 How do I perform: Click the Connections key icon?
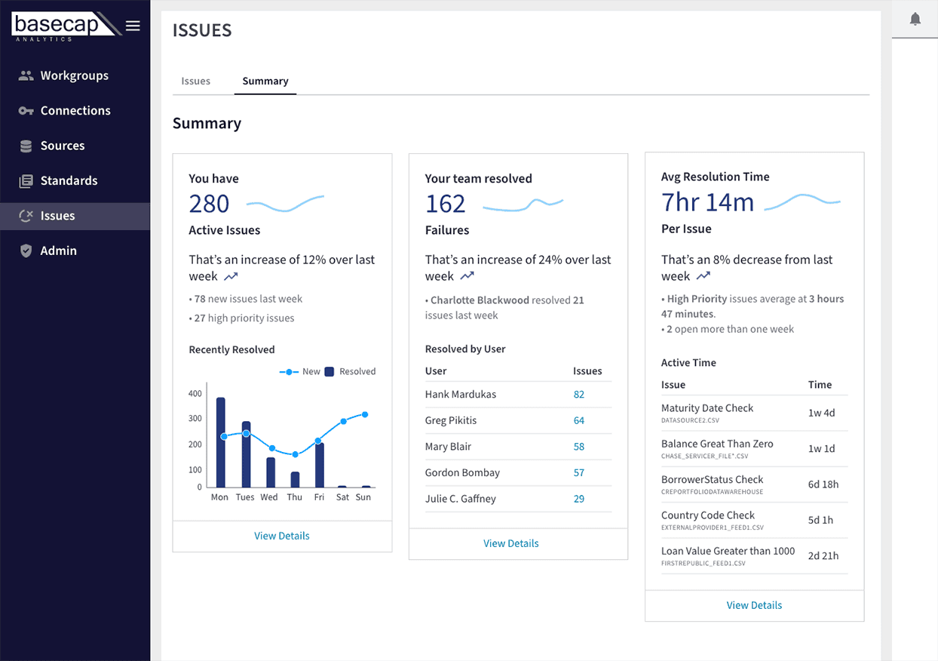tap(26, 111)
